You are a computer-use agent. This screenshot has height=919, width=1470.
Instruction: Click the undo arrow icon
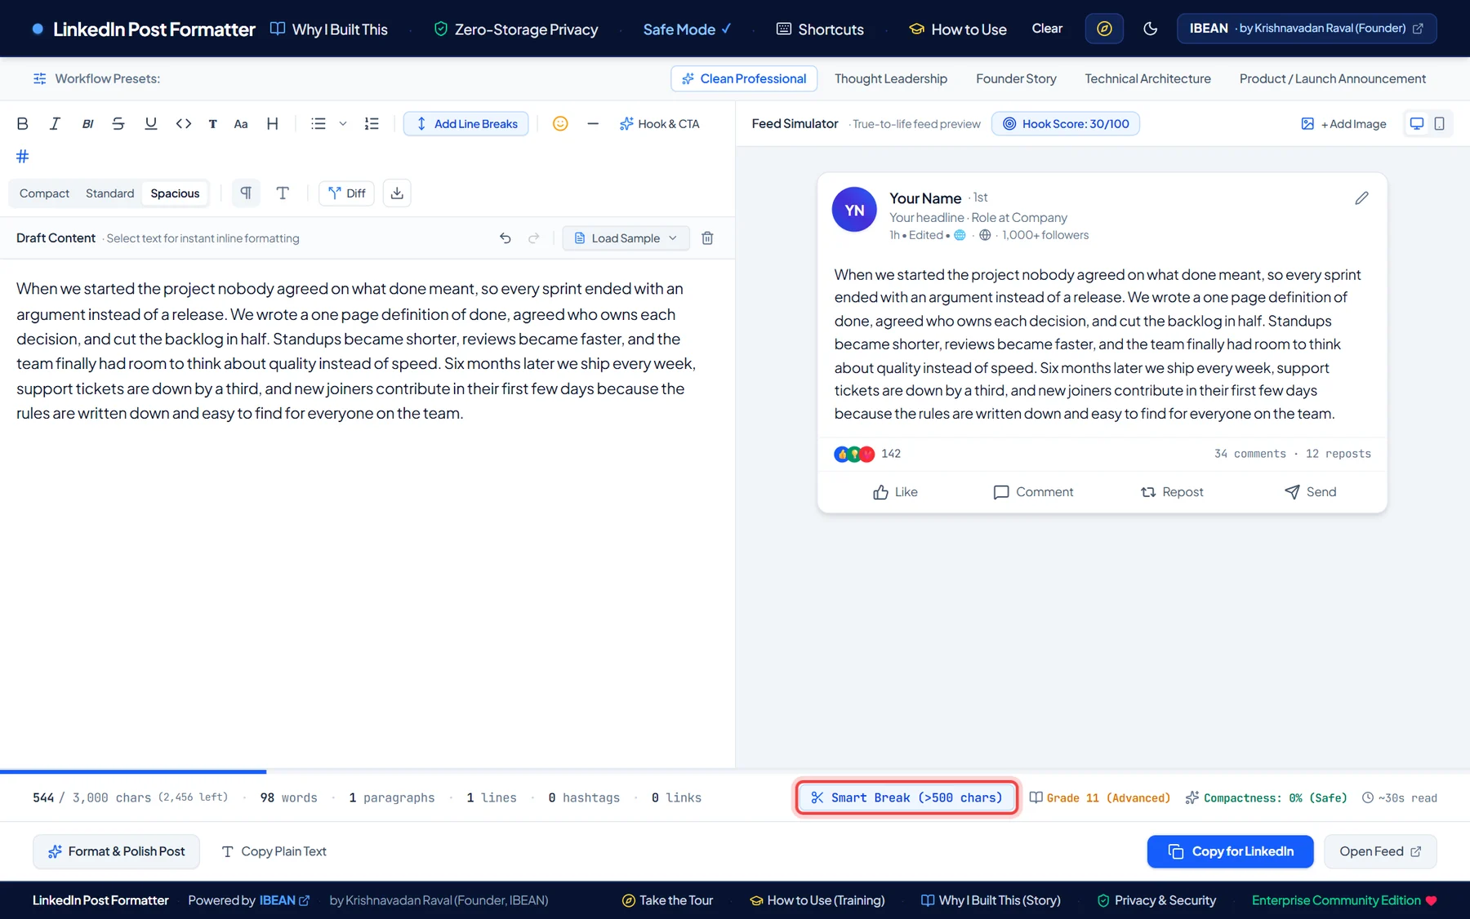coord(506,238)
